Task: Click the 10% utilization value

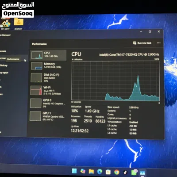Action: 74,111
